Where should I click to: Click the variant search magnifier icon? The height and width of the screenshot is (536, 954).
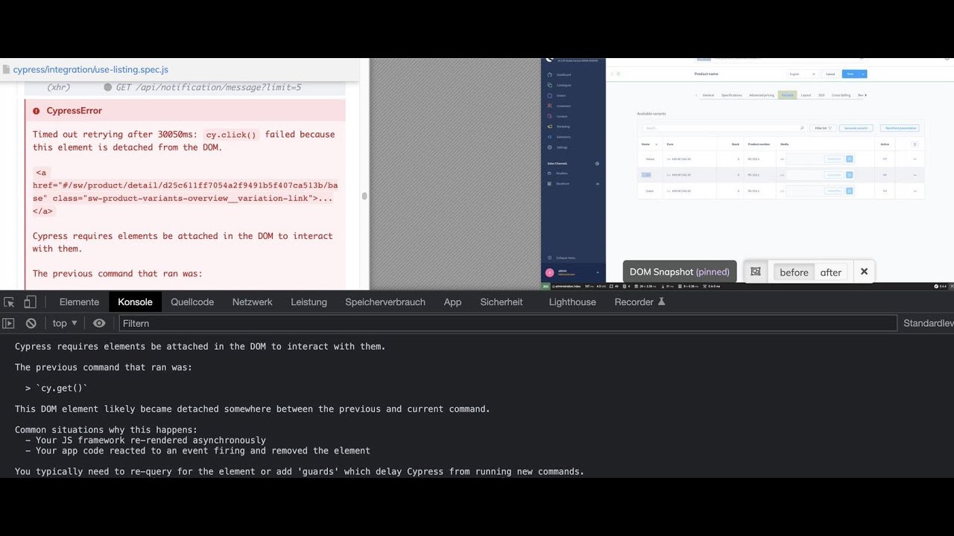802,128
